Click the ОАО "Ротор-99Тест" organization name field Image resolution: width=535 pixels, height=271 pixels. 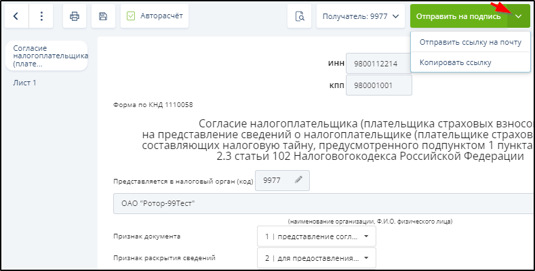click(312, 203)
